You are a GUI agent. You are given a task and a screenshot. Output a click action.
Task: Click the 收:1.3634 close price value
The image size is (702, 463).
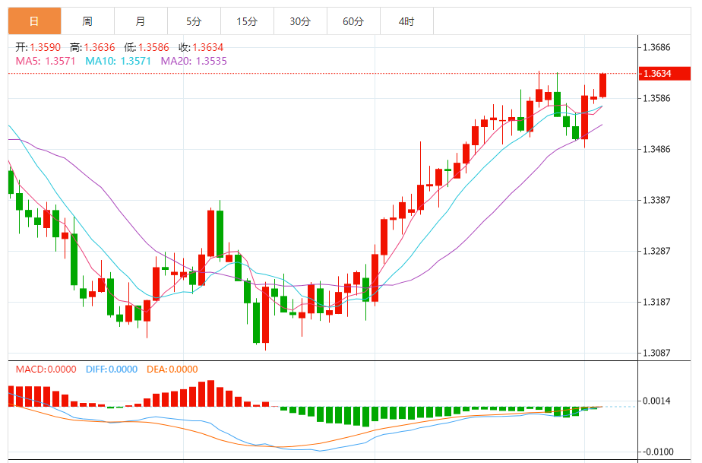point(201,47)
